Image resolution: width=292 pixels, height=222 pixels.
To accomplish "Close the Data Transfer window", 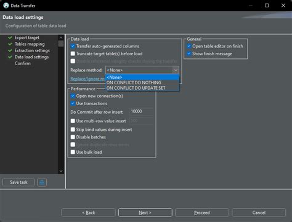I will click(283, 6).
